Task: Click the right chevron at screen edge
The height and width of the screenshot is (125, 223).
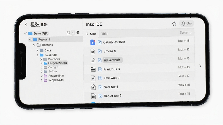Action: tap(200, 66)
